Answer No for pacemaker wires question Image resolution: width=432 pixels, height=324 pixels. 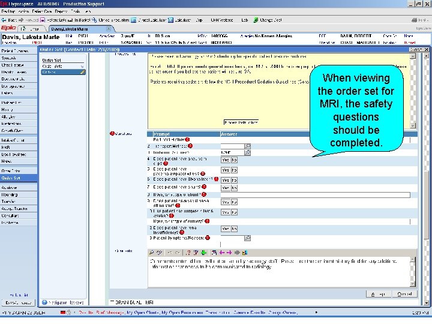(234, 170)
